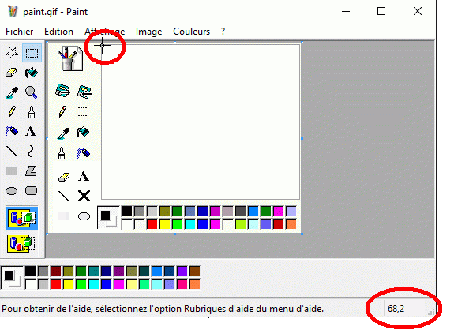454x334 pixels.
Task: Select pink swatch in color box above status bar
Action: pos(182,284)
